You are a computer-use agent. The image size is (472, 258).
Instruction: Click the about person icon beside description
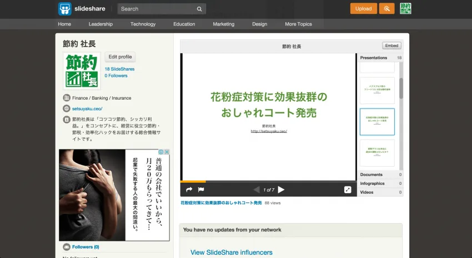click(x=67, y=120)
